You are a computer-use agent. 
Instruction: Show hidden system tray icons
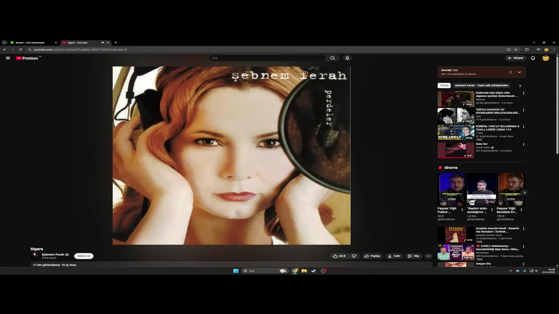(511, 271)
